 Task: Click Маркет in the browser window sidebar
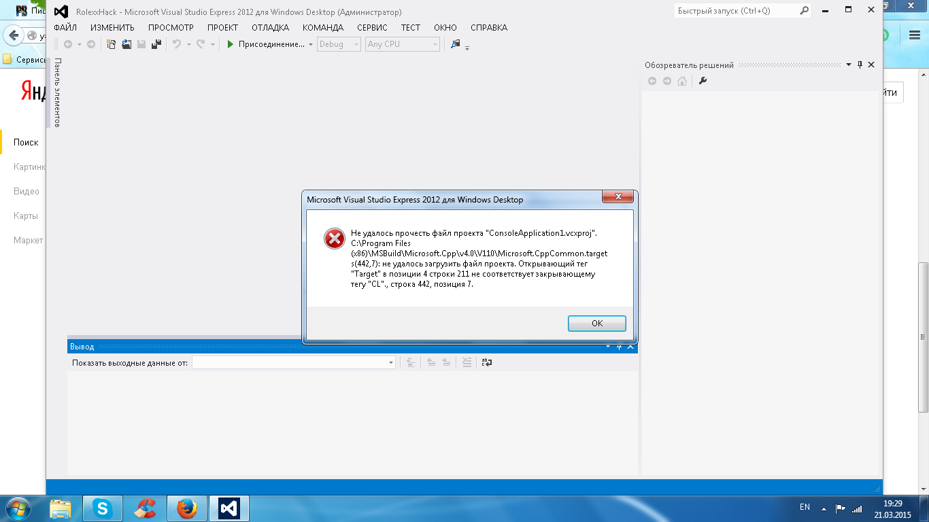coord(29,240)
